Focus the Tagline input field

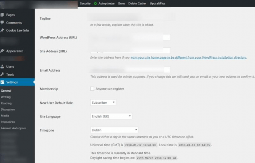132,17
